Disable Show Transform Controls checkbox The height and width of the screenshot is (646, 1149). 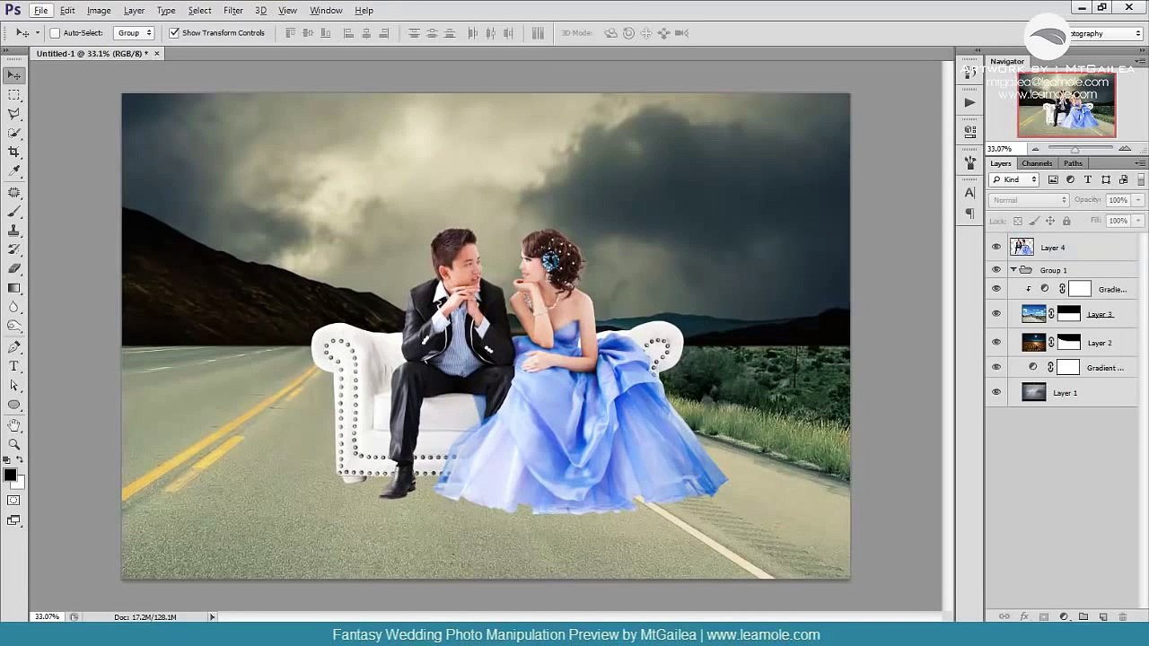(174, 33)
